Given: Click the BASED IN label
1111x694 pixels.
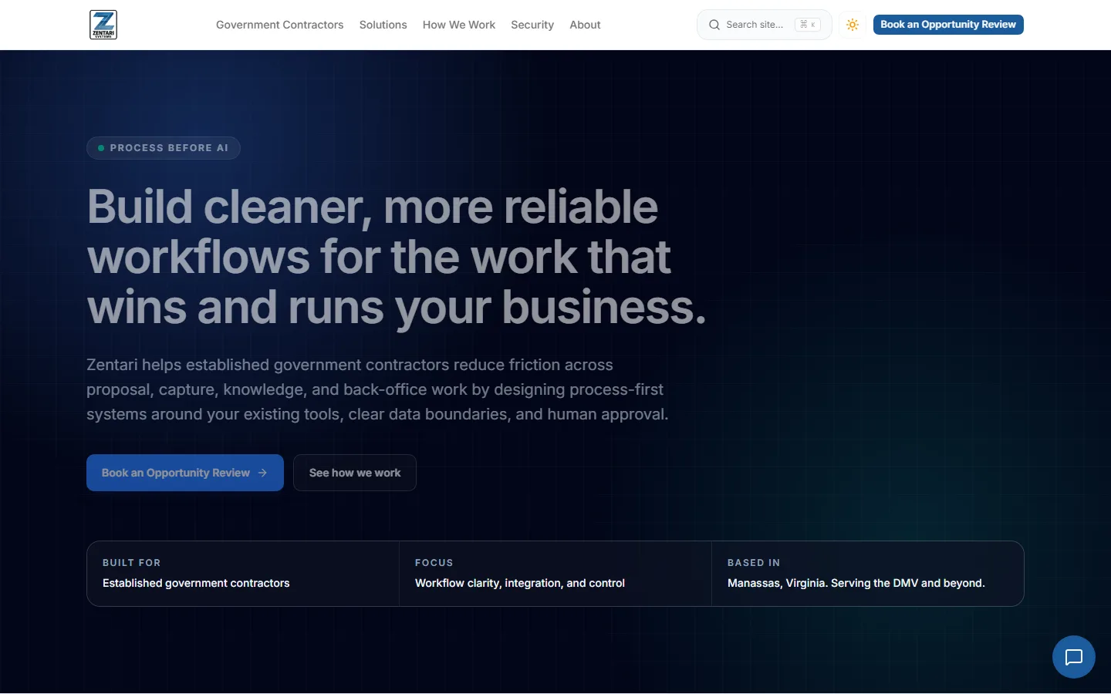Looking at the screenshot, I should pyautogui.click(x=754, y=563).
